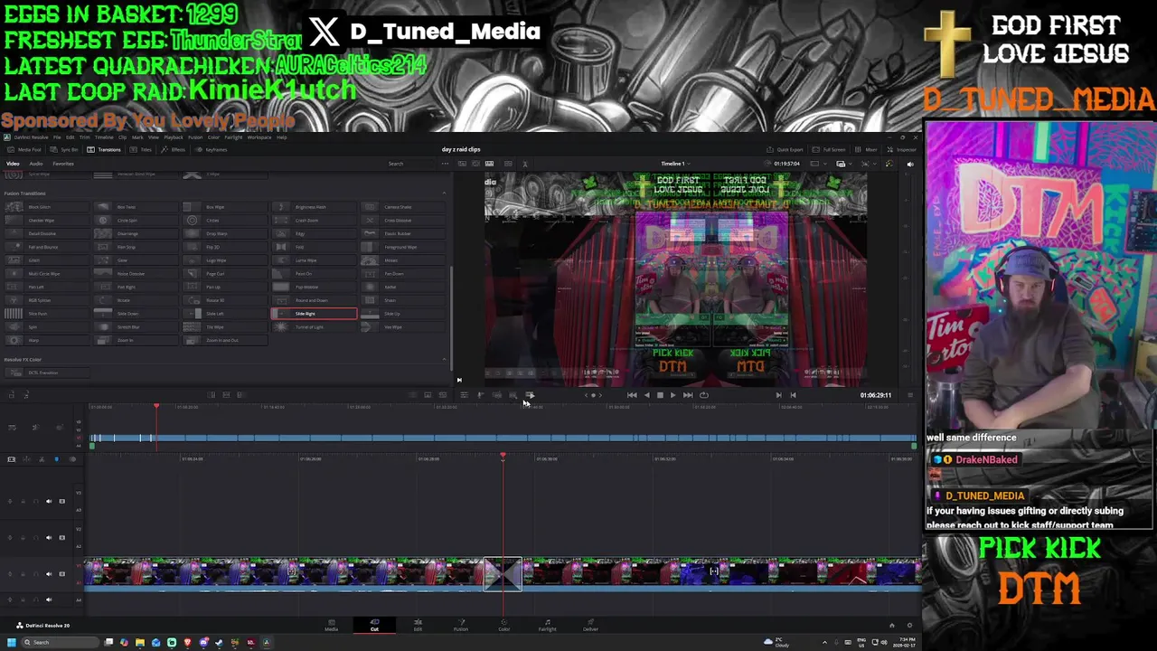This screenshot has width=1157, height=651.
Task: Open project settings gear icon
Action: click(909, 625)
